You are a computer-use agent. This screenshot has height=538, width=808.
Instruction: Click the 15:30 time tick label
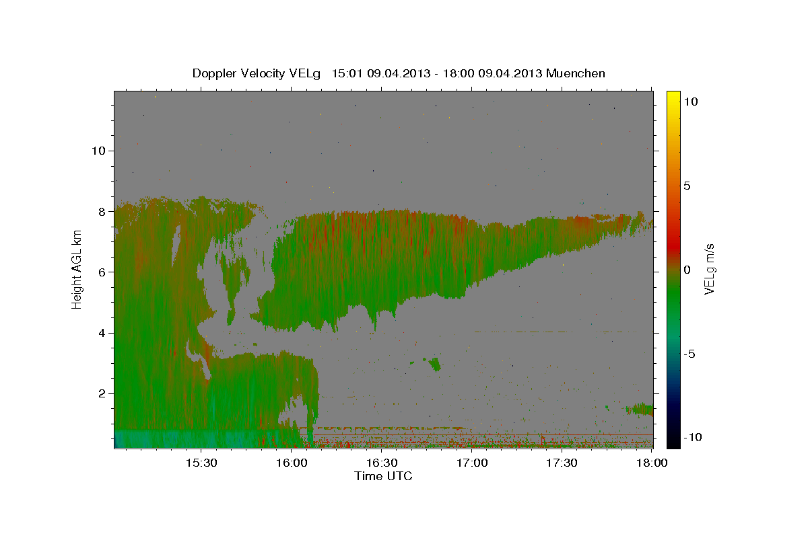(201, 463)
